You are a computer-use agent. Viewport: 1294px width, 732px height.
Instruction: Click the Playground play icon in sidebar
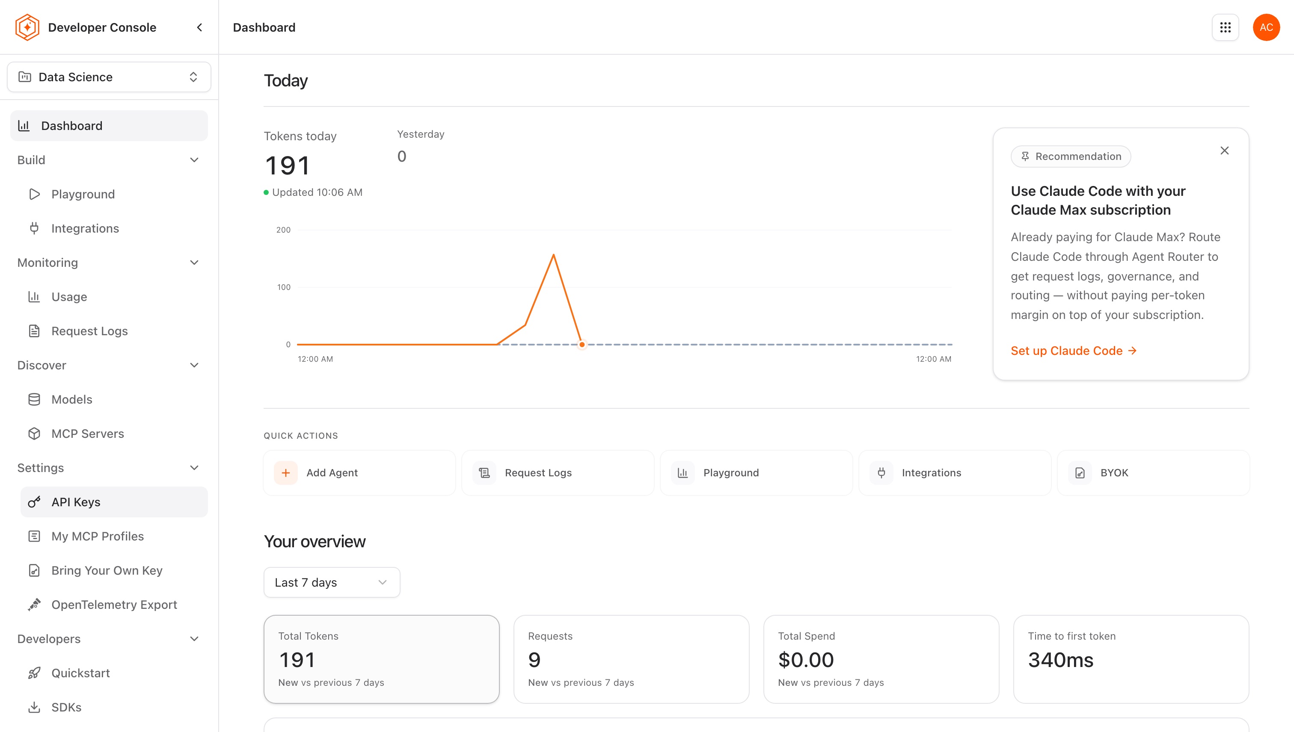(34, 194)
